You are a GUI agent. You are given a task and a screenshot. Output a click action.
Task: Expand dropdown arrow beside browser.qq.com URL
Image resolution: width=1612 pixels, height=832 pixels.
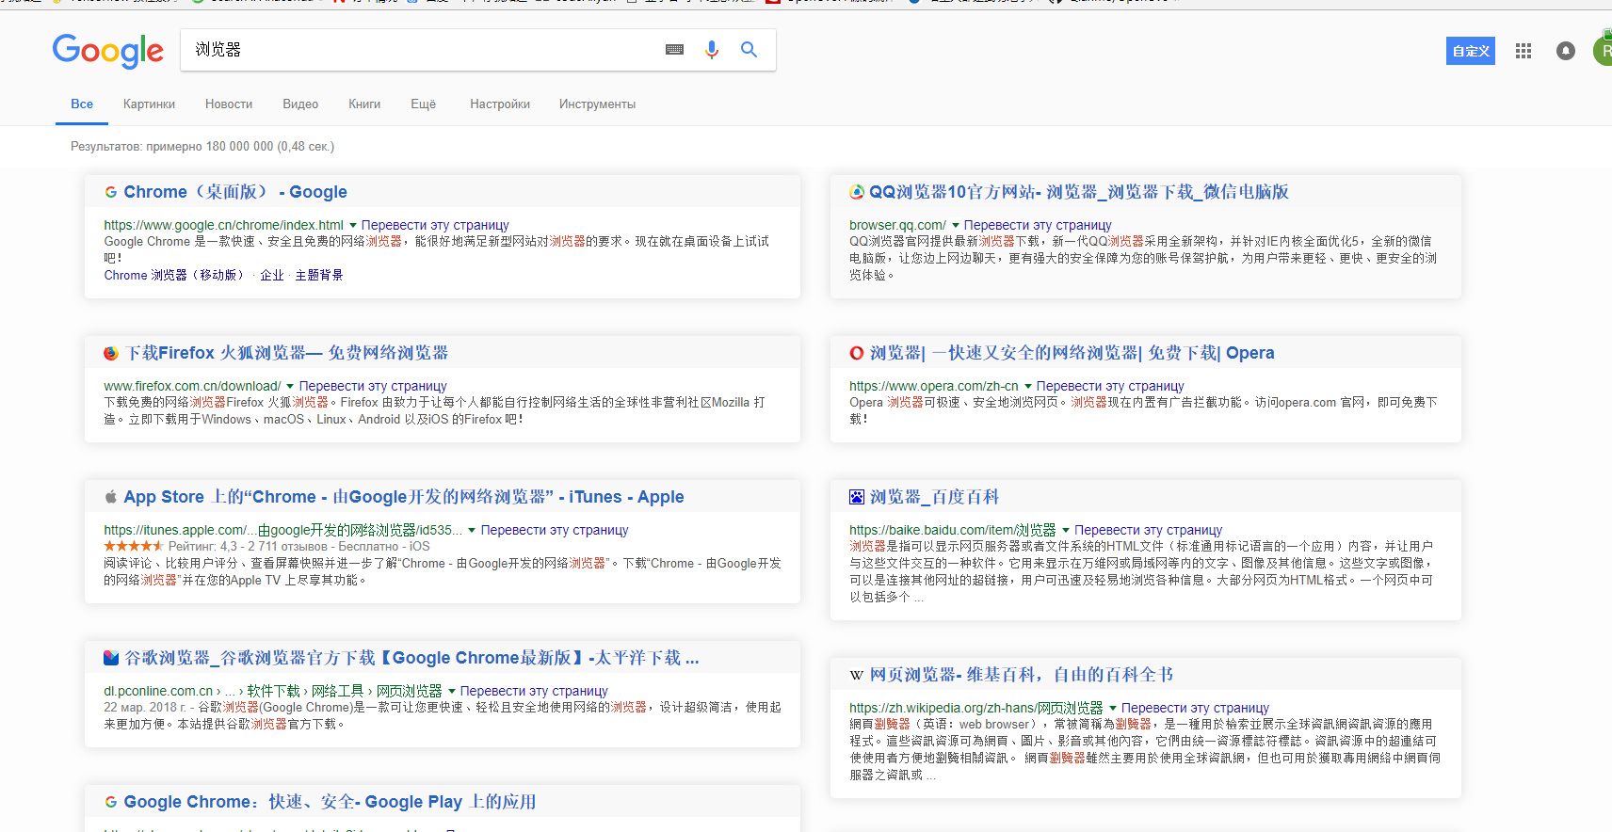(x=956, y=226)
